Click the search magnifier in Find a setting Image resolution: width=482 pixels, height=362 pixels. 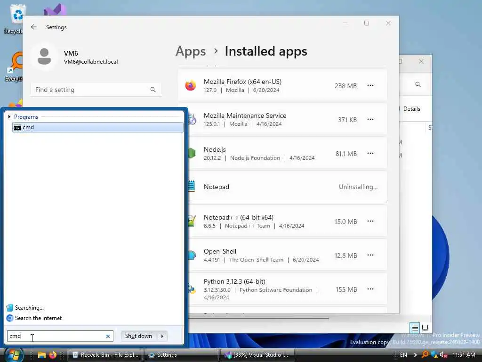(x=153, y=90)
